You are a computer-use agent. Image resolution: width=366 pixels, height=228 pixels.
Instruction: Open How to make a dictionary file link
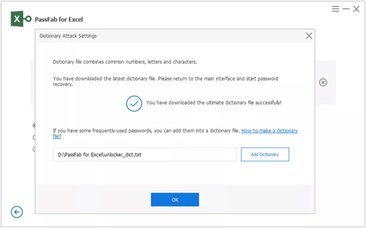269,131
